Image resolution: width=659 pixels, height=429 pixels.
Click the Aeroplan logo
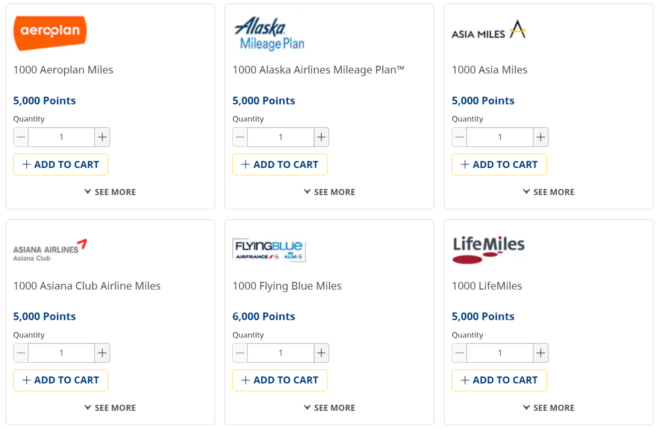[50, 31]
